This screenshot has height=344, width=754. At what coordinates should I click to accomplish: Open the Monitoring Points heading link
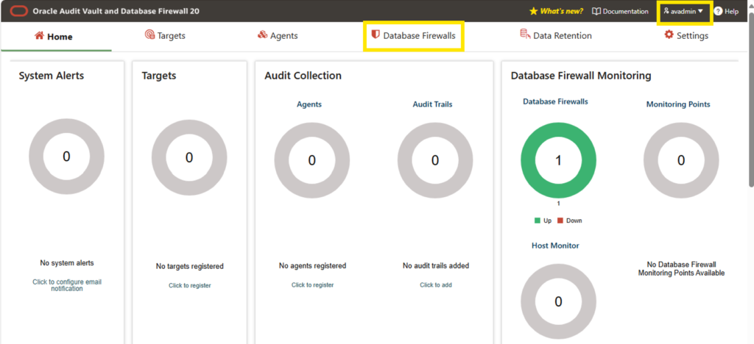click(x=678, y=104)
